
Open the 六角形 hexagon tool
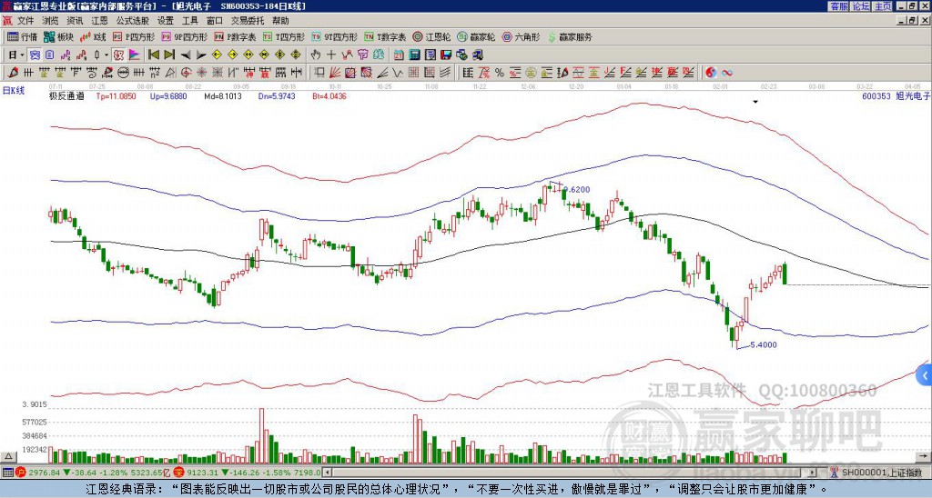[522, 36]
